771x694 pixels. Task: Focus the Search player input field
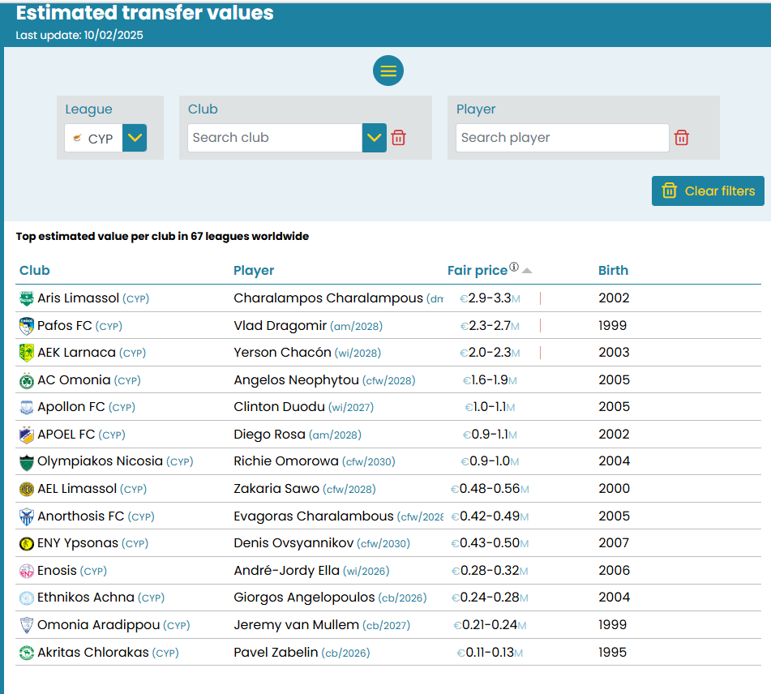(x=562, y=138)
